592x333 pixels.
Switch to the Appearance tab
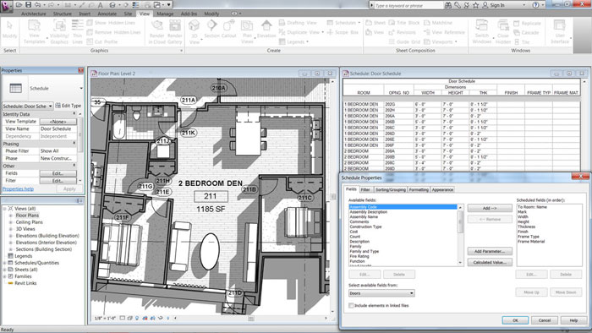pos(442,189)
